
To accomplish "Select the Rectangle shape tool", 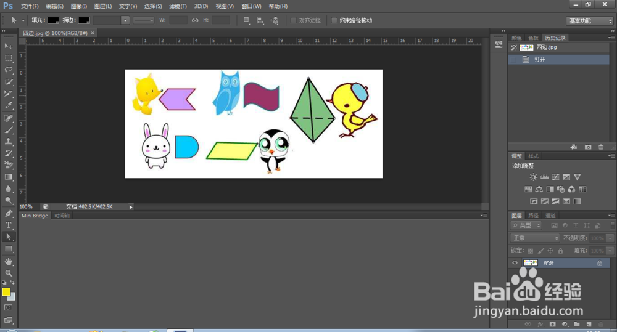I will coord(8,249).
